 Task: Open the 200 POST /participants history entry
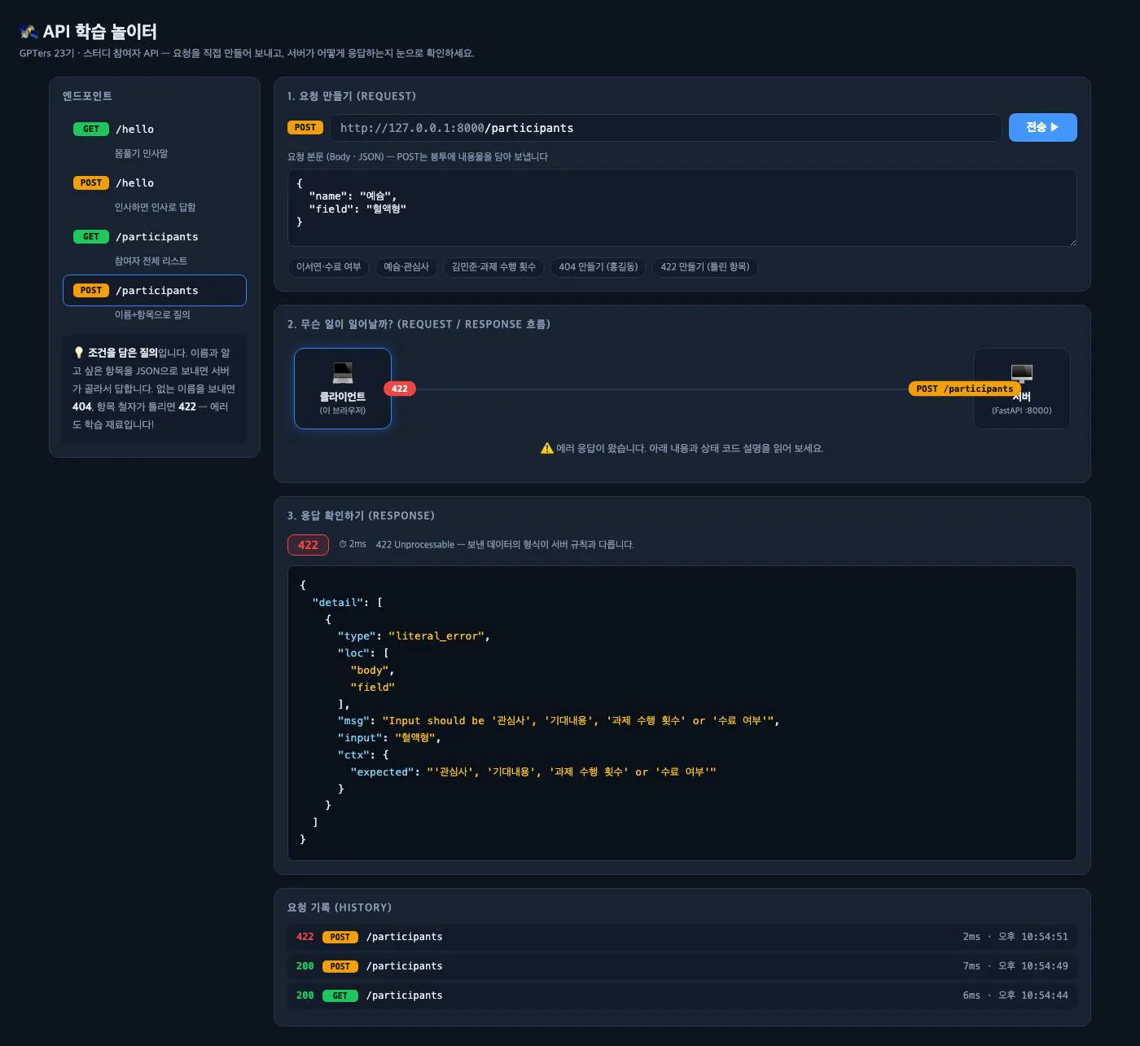(x=682, y=966)
